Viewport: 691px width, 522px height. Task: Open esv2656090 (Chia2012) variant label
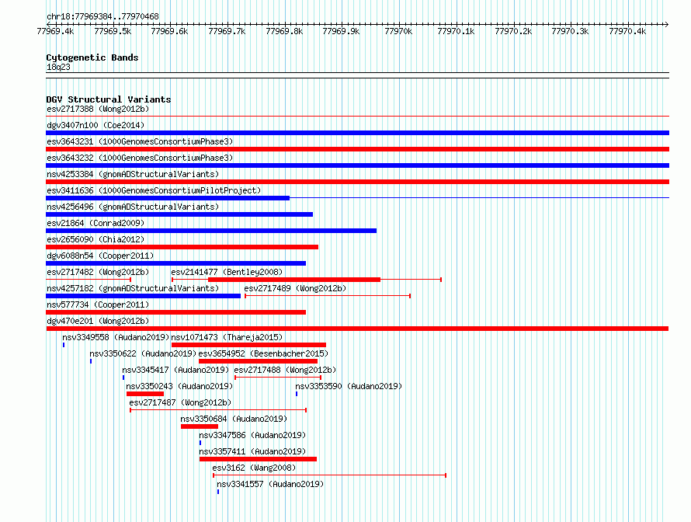tap(95, 239)
